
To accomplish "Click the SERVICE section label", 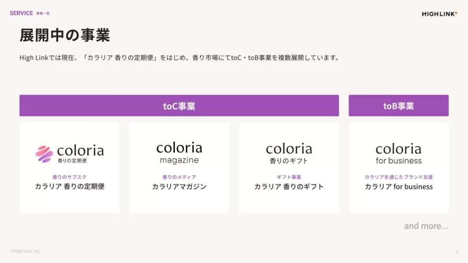I will point(21,13).
